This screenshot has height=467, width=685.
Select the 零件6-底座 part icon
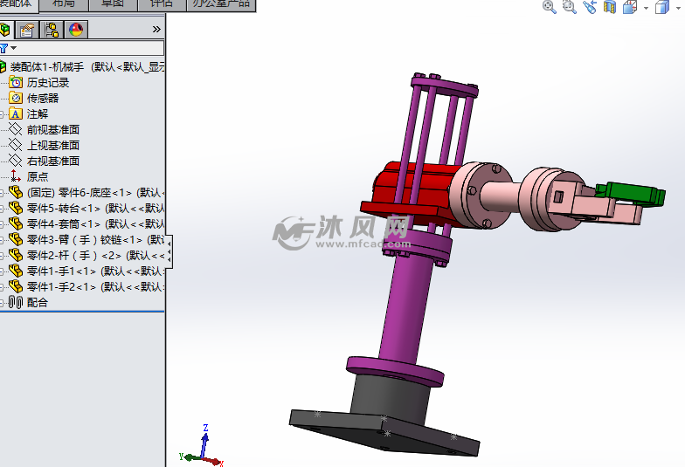point(16,192)
